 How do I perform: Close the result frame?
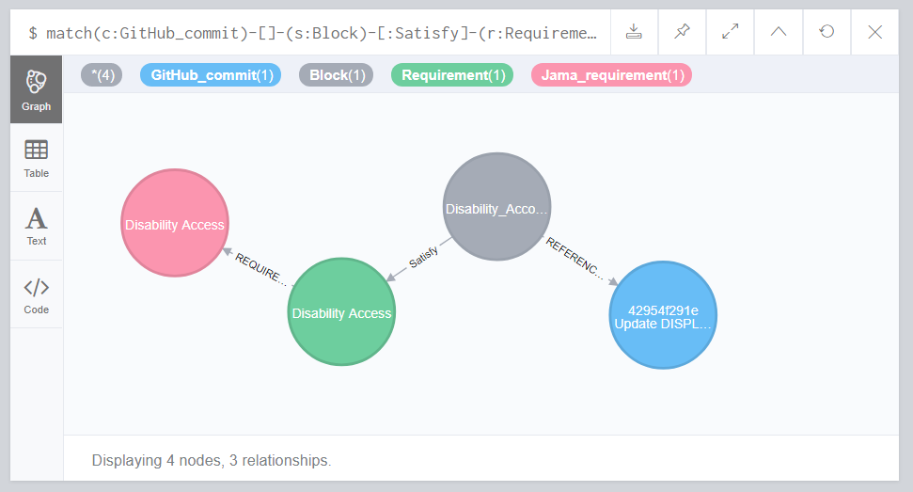point(875,32)
